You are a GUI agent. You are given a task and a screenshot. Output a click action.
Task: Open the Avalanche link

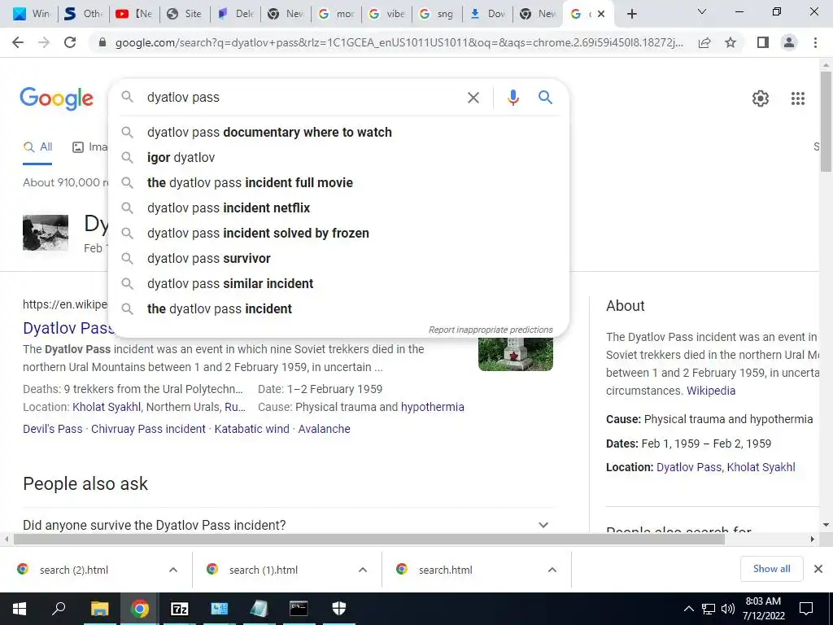pyautogui.click(x=324, y=429)
